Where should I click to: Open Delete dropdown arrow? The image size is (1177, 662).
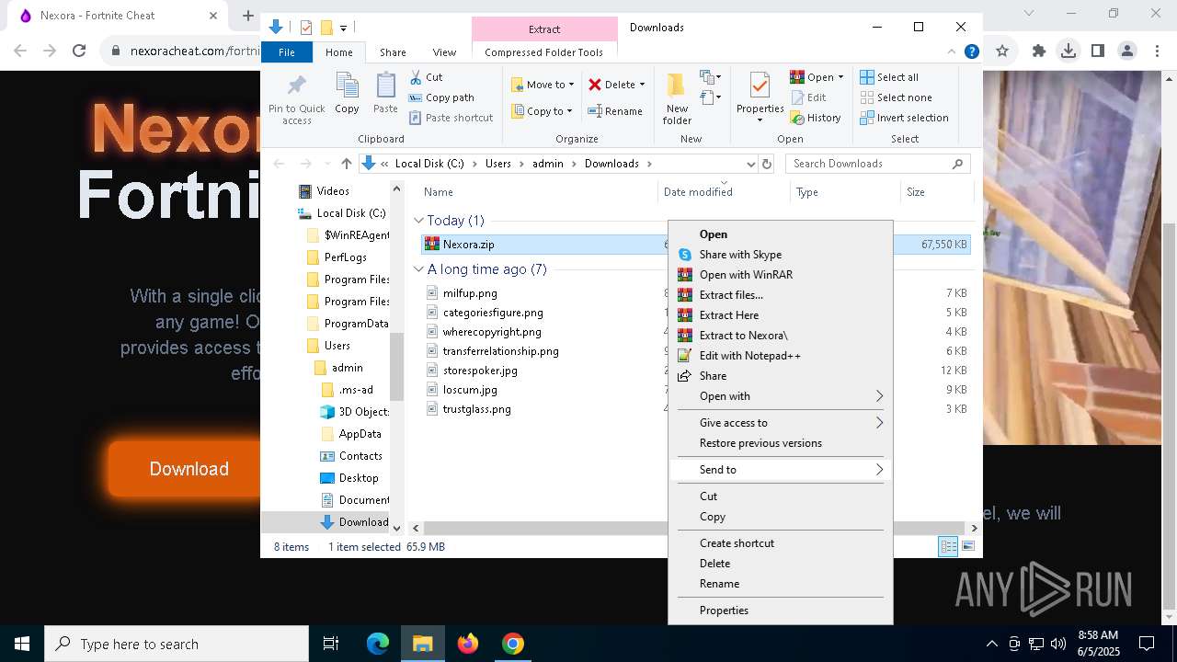tap(642, 85)
